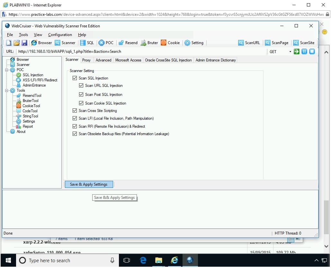Switch to Oracle CrossSite SQL Injection tab
The image size is (331, 268).
tap(168, 60)
